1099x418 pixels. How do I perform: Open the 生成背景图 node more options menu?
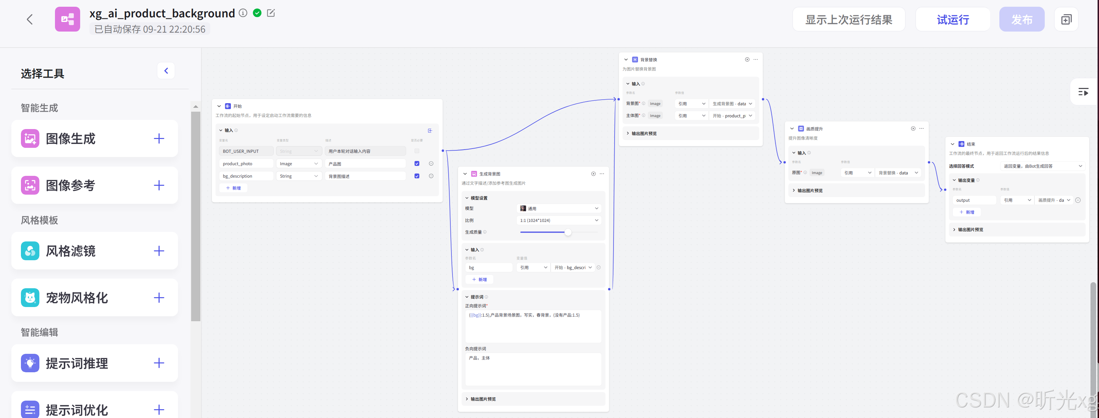601,174
